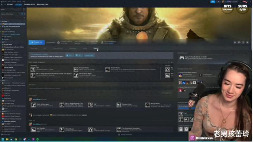Open the Friends menu
Viewport: 253px width, 142px height.
click(x=14, y=1)
